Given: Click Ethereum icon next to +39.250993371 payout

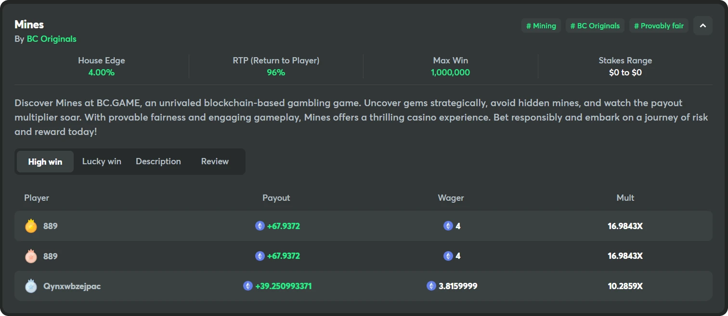Looking at the screenshot, I should click(x=248, y=286).
